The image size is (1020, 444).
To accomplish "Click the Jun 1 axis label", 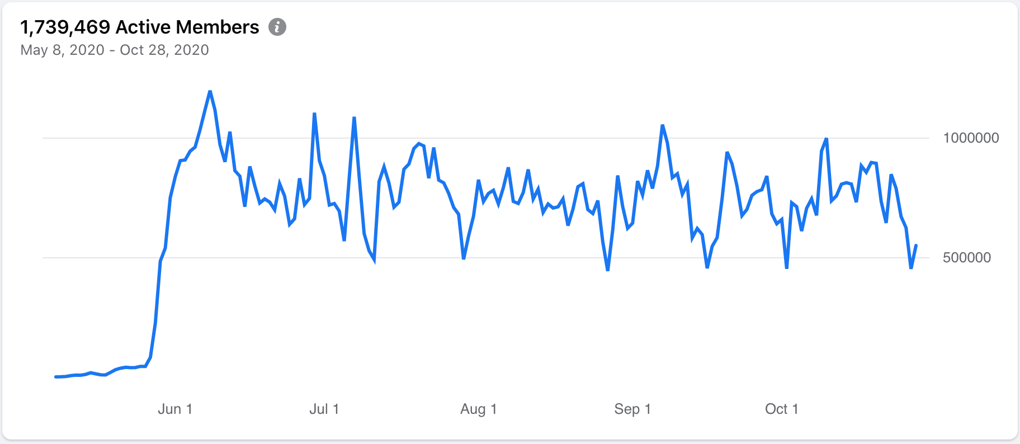I will coord(175,409).
